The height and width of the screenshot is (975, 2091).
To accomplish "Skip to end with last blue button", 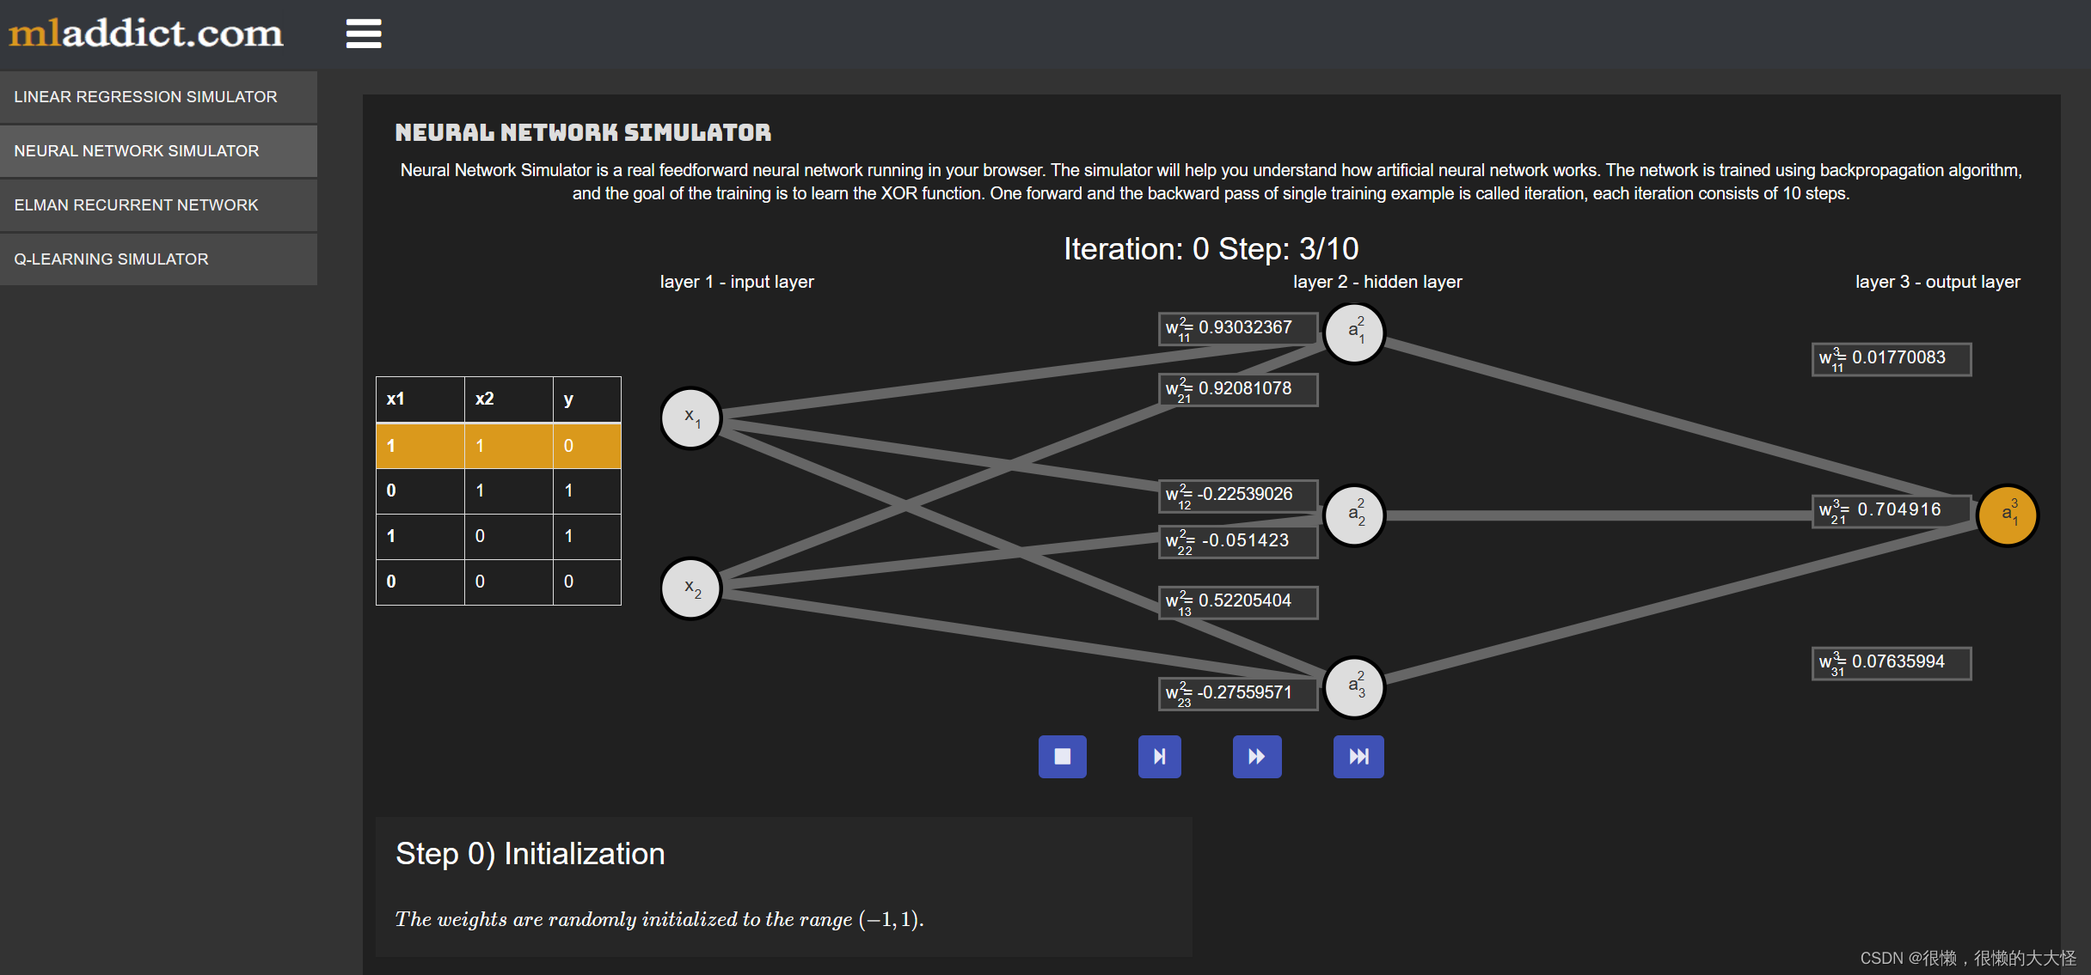I will tap(1358, 757).
